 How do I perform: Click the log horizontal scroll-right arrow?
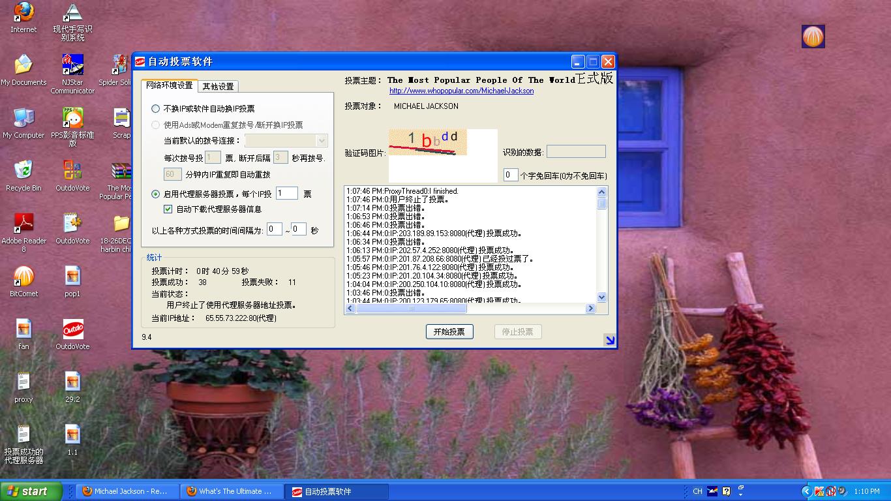(590, 309)
